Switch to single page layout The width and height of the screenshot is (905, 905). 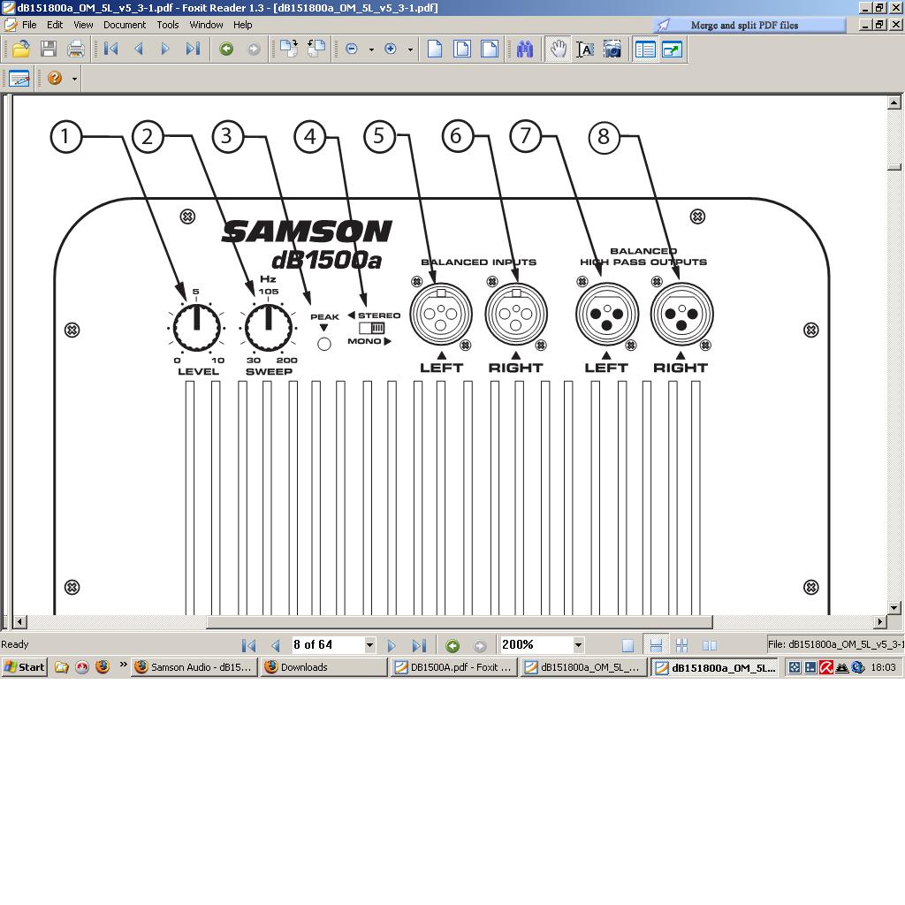pyautogui.click(x=628, y=645)
